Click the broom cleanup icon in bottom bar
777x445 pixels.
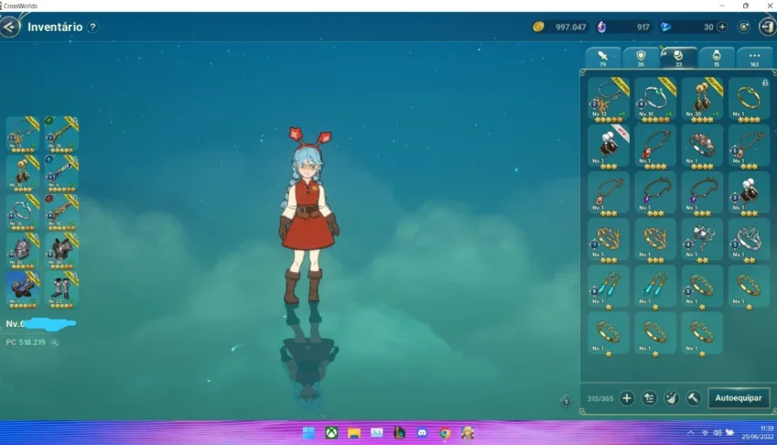point(672,398)
